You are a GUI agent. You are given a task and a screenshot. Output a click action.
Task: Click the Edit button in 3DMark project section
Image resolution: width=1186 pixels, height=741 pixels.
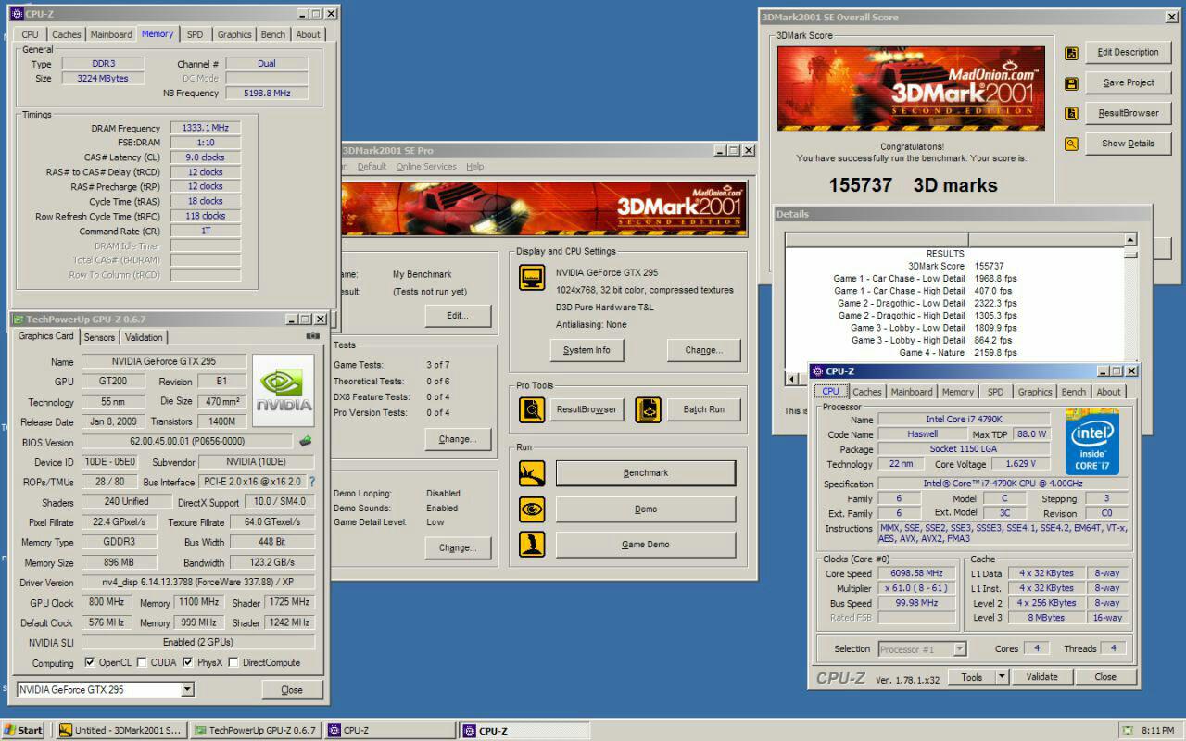[x=458, y=316]
